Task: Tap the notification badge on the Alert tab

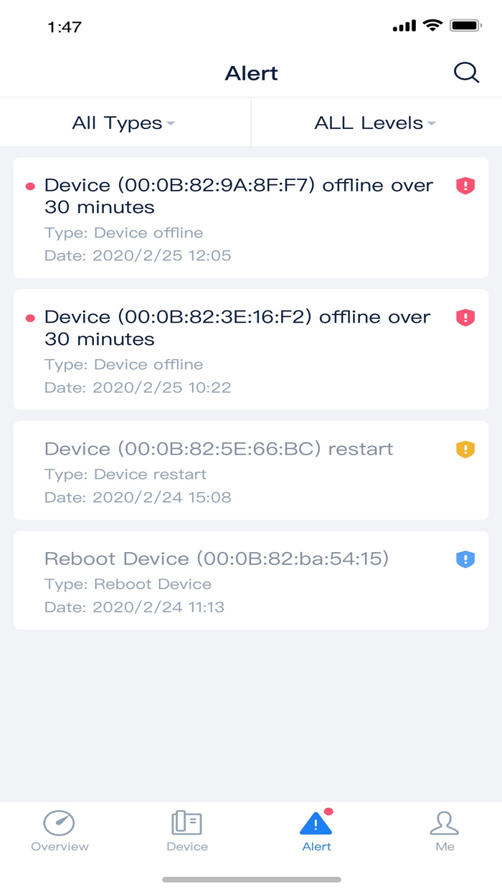Action: [328, 810]
